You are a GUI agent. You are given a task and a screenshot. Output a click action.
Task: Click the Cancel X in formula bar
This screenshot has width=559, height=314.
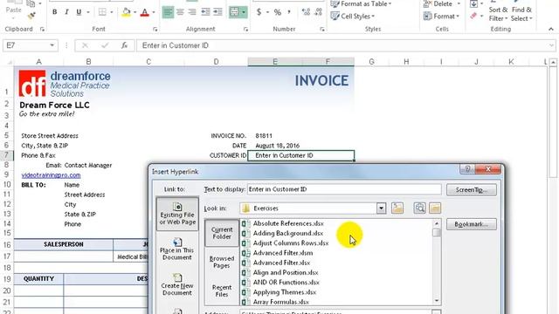(85, 45)
